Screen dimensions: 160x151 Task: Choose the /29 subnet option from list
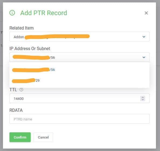79,81
